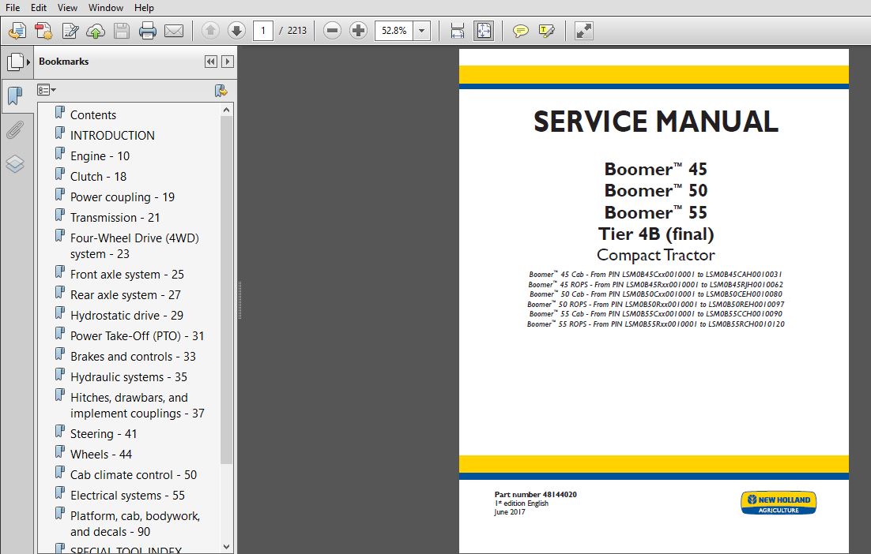Open the INTRODUCTION bookmark

pos(112,135)
